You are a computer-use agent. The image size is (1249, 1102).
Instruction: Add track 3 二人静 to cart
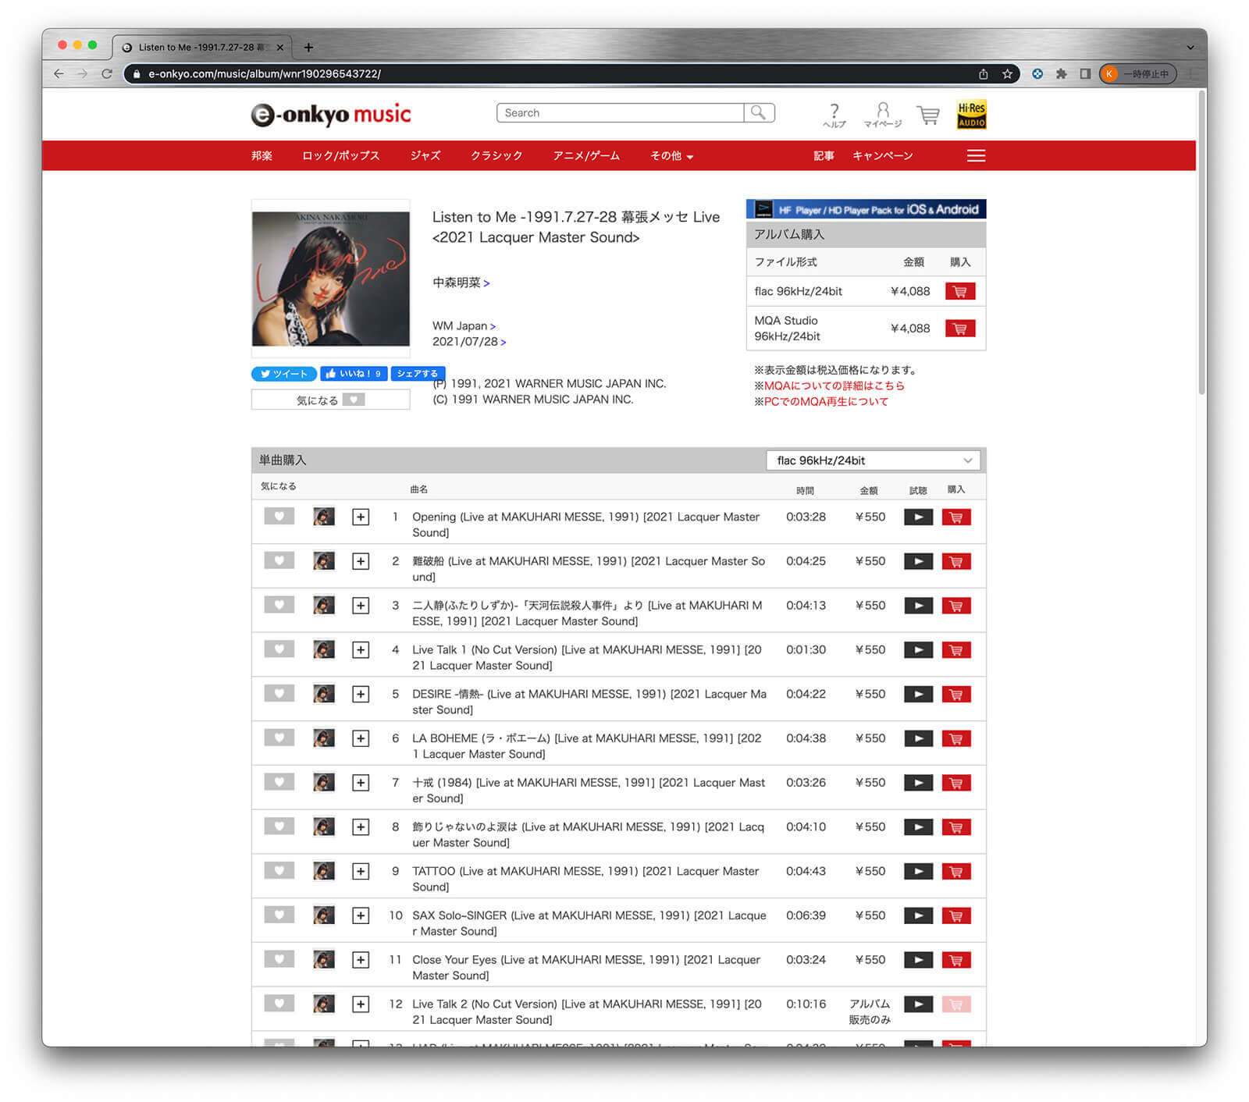[956, 606]
